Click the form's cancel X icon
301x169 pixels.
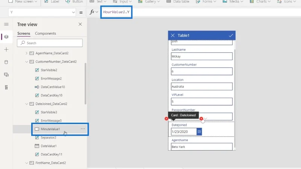173,35
